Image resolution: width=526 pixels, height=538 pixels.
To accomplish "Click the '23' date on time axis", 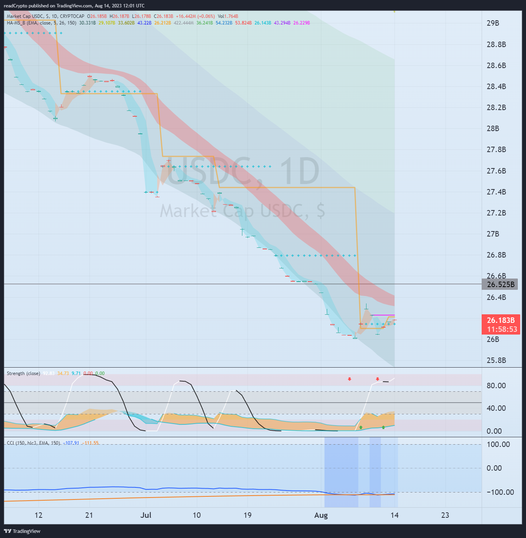I will tap(445, 515).
